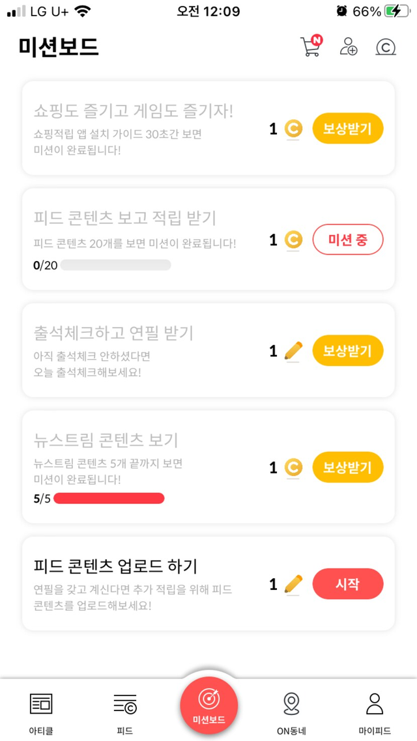Viewport: 417px width, 741px height.
Task: Switch to the 아티클 tab
Action: (x=41, y=710)
